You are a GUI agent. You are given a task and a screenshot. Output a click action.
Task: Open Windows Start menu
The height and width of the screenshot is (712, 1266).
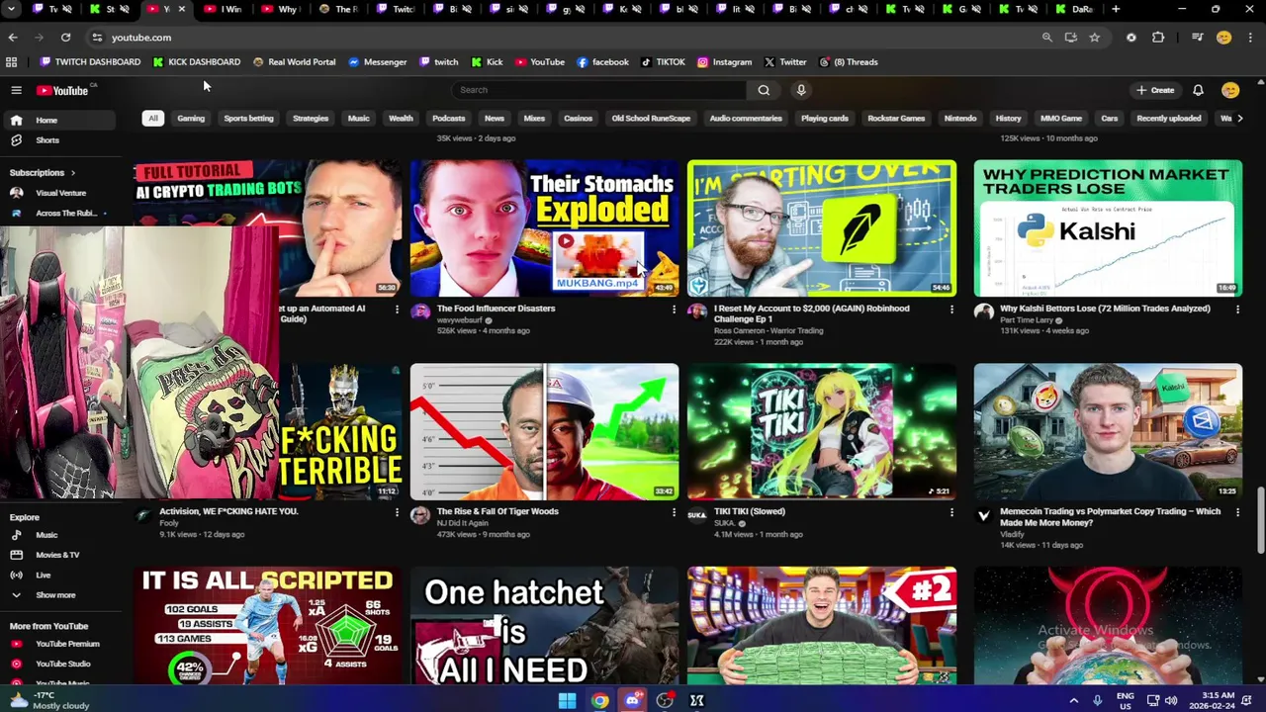pyautogui.click(x=567, y=701)
